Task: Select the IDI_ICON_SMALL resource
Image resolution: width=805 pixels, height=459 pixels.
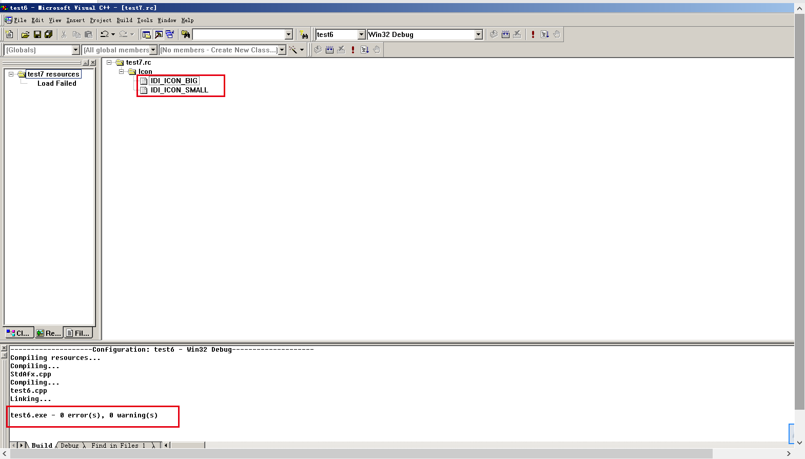Action: (180, 90)
